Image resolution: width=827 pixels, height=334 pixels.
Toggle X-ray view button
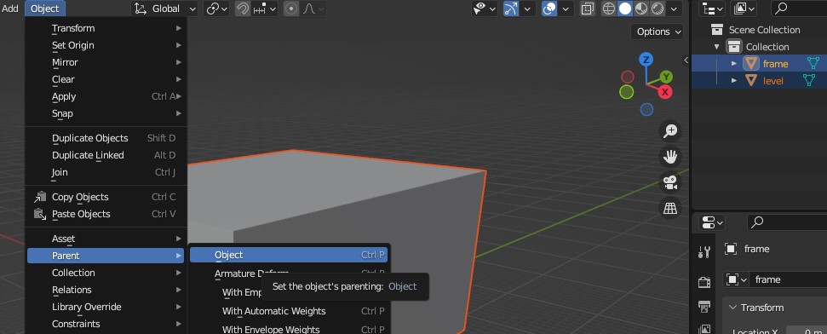point(587,9)
